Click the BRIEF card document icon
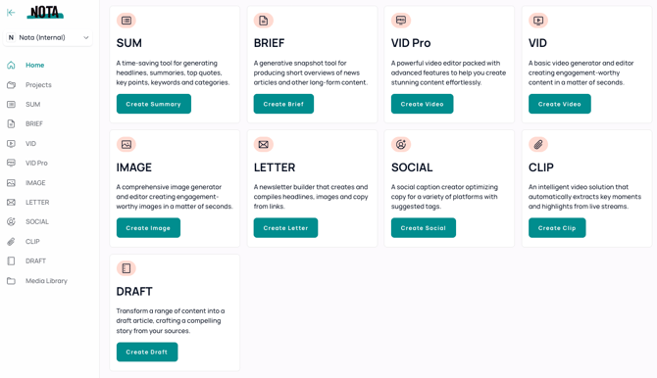The image size is (657, 378). pyautogui.click(x=263, y=21)
